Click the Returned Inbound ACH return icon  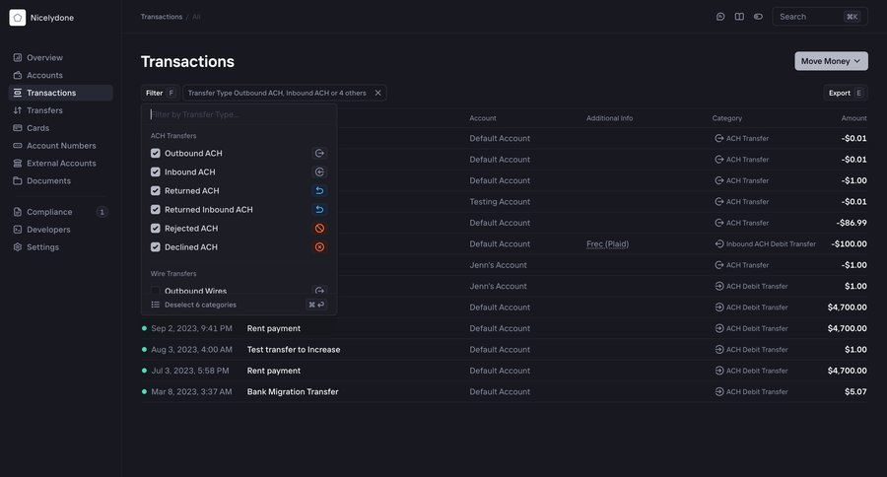tap(319, 209)
